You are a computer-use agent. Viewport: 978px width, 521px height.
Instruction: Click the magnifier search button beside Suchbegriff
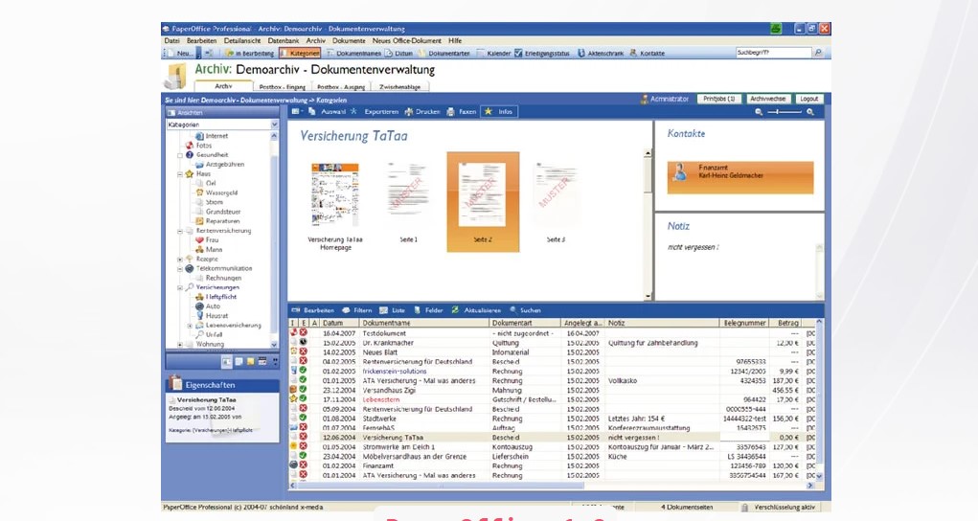818,53
